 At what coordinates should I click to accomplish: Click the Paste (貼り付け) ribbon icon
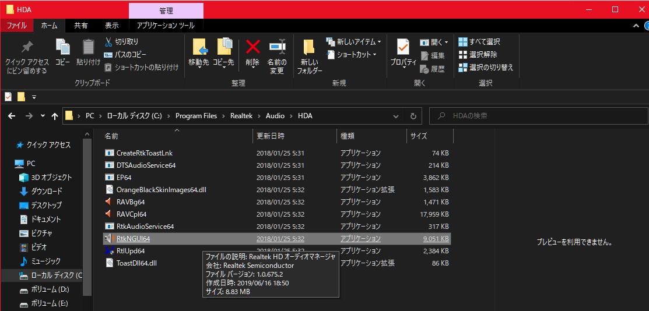click(x=89, y=47)
